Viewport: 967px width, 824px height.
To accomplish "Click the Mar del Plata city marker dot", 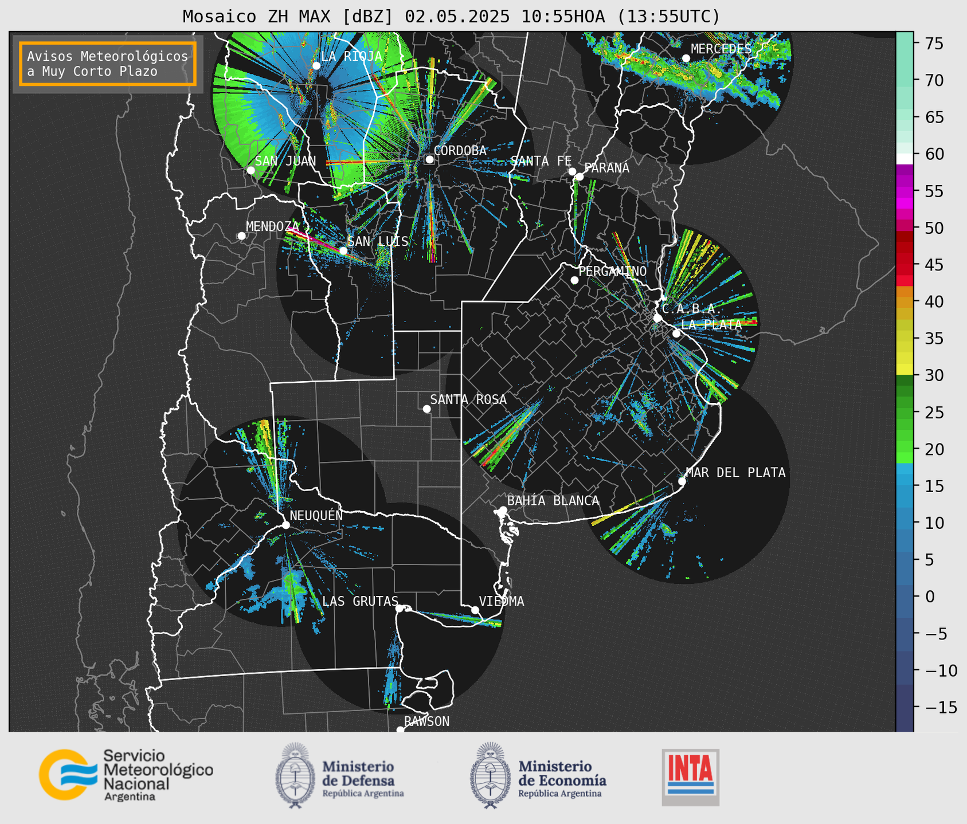I will pyautogui.click(x=682, y=481).
